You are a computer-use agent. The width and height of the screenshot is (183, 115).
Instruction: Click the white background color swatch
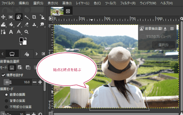tap(25, 43)
